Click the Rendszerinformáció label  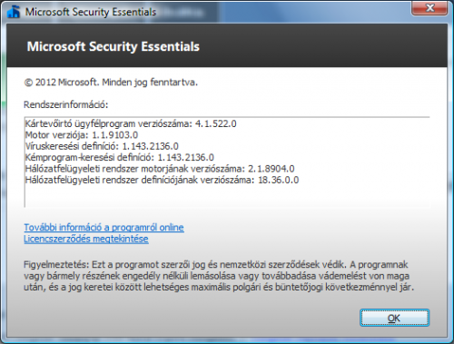66,104
